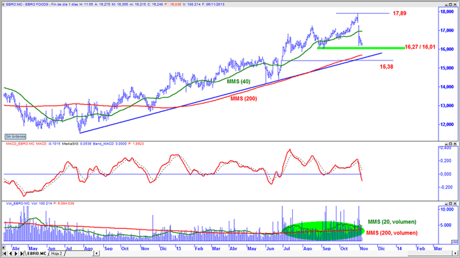Jump to the last sheet with navigation arrow
The image size is (460, 258).
tap(22, 254)
